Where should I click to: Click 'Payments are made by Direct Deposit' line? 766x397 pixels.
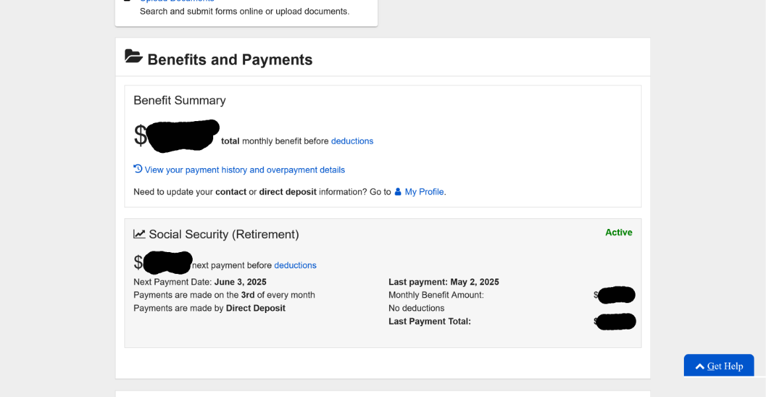click(x=209, y=308)
